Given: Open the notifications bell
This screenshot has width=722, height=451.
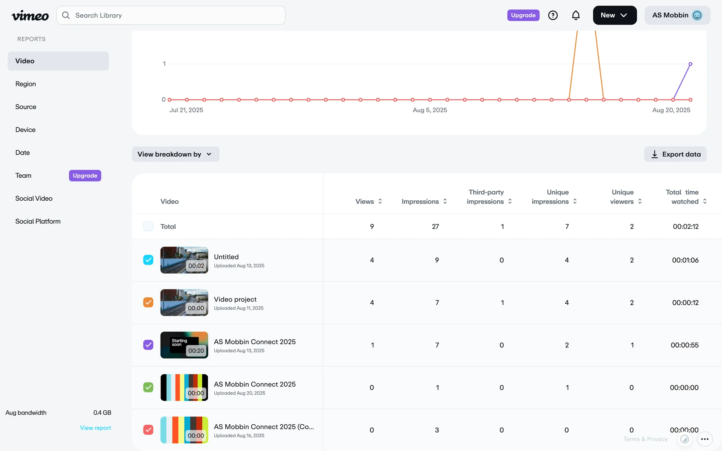Looking at the screenshot, I should point(576,15).
